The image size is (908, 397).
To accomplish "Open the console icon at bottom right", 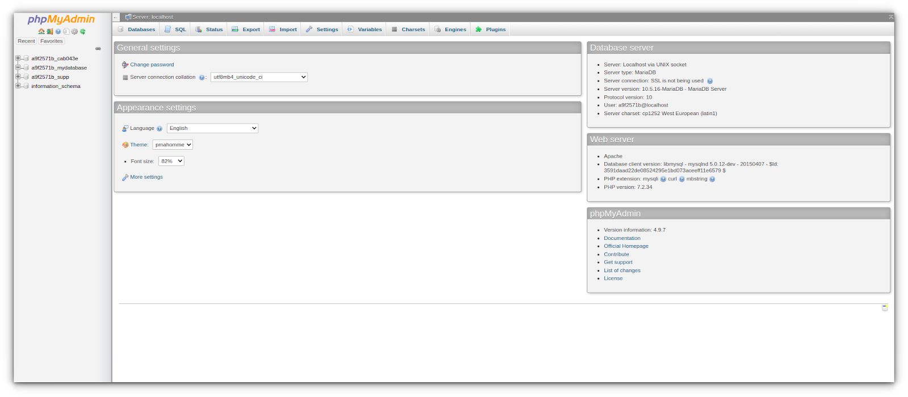I will (885, 307).
